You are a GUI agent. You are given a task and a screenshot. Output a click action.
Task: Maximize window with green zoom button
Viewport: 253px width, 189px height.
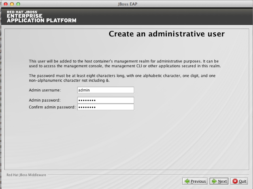pos(18,4)
